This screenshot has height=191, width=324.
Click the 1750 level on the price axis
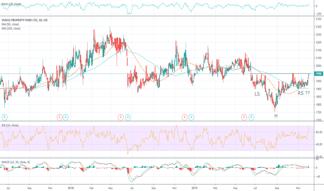click(x=318, y=113)
